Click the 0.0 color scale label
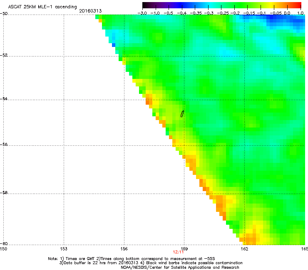308x270 pixels. click(287, 13)
